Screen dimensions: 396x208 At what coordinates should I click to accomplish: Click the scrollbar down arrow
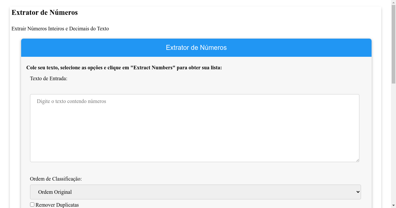(x=394, y=206)
